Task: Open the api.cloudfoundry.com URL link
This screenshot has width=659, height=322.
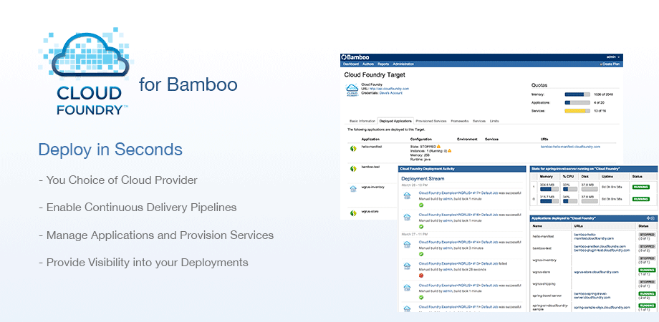Action: pyautogui.click(x=389, y=89)
